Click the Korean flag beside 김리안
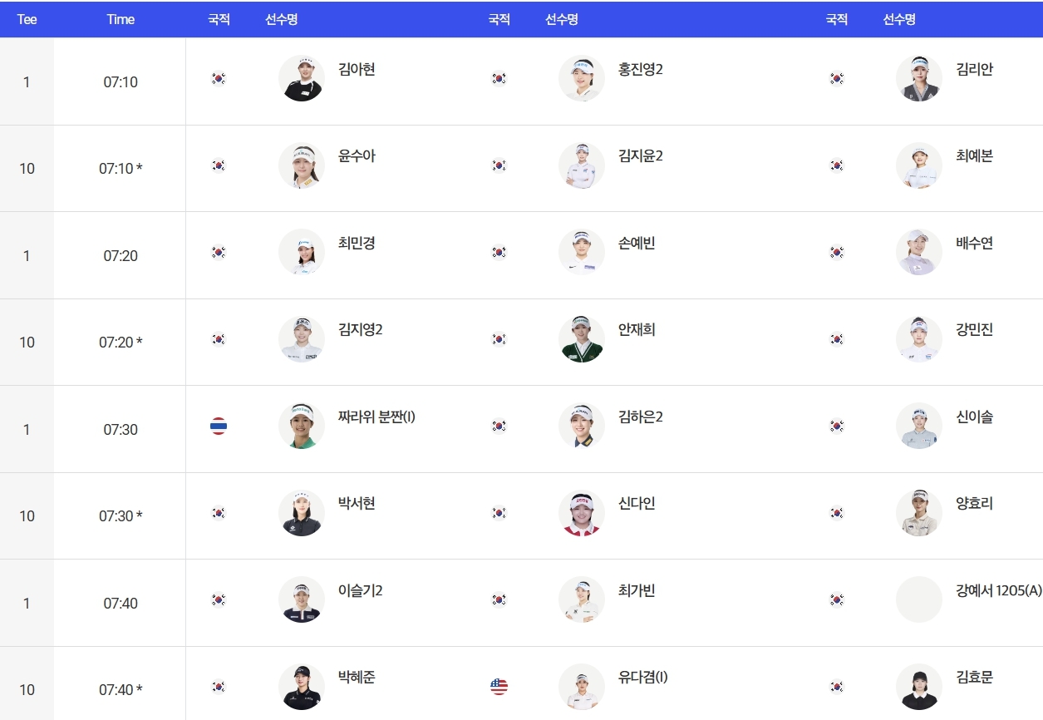1043x720 pixels. coord(837,79)
